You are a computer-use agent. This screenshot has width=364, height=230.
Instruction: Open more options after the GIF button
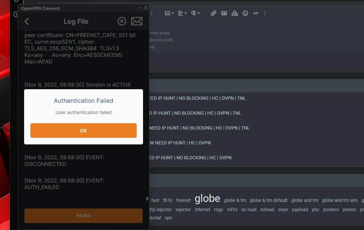tap(265, 13)
